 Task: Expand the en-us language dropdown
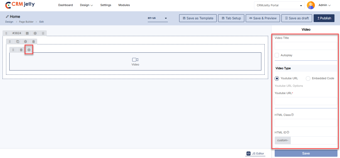tap(158, 18)
